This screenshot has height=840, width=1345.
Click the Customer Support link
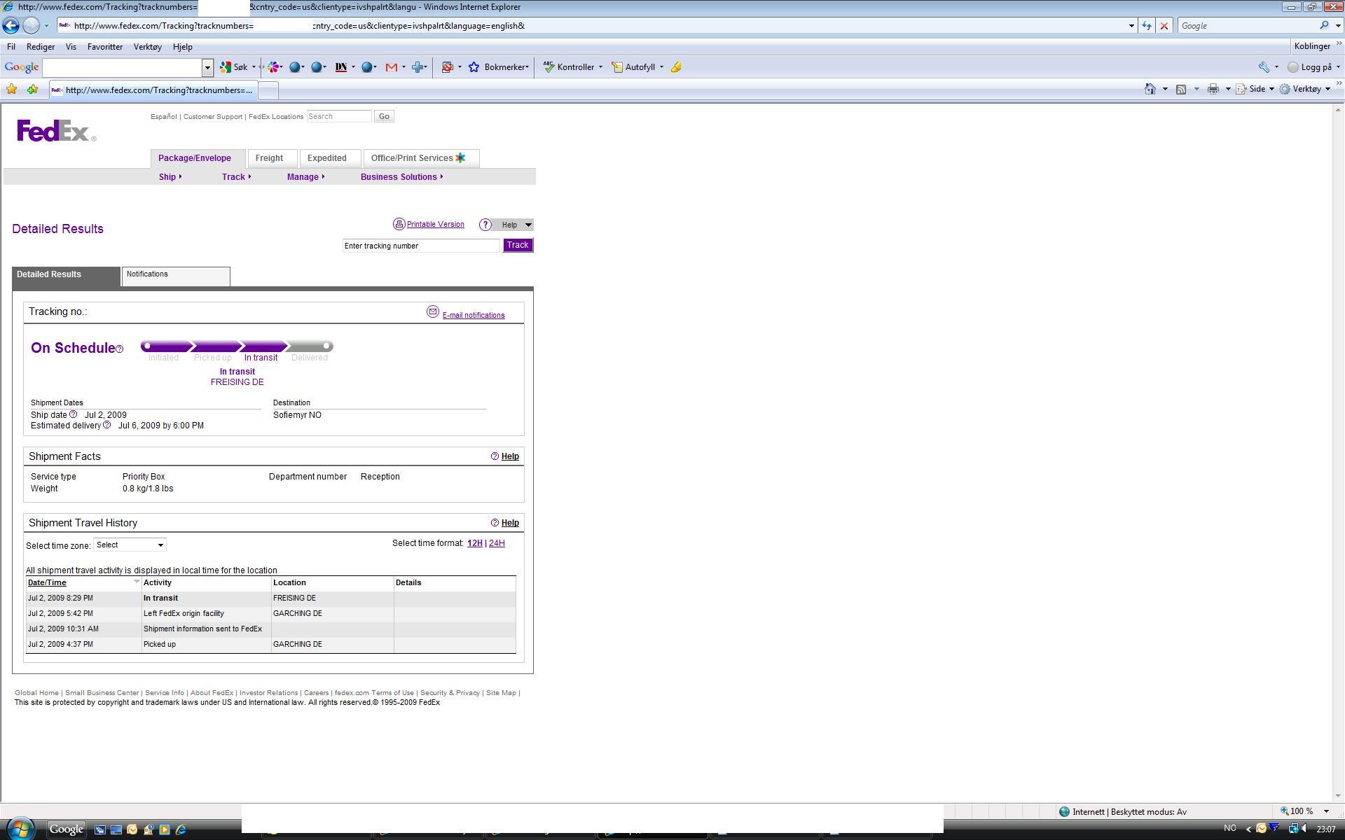213,117
